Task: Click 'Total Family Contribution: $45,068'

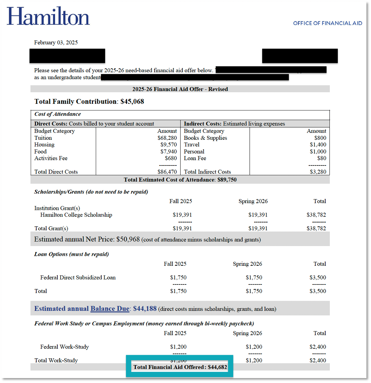Action: [x=89, y=102]
